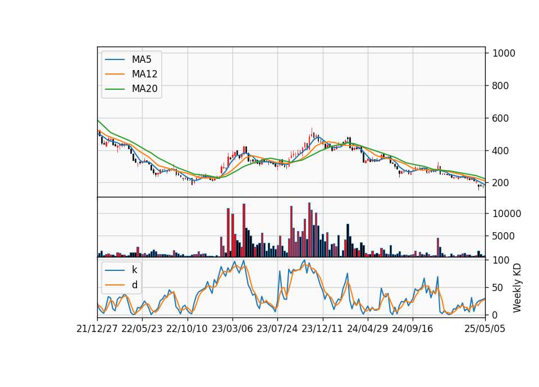
Task: Click the d legend label in KD panel
Action: point(135,285)
